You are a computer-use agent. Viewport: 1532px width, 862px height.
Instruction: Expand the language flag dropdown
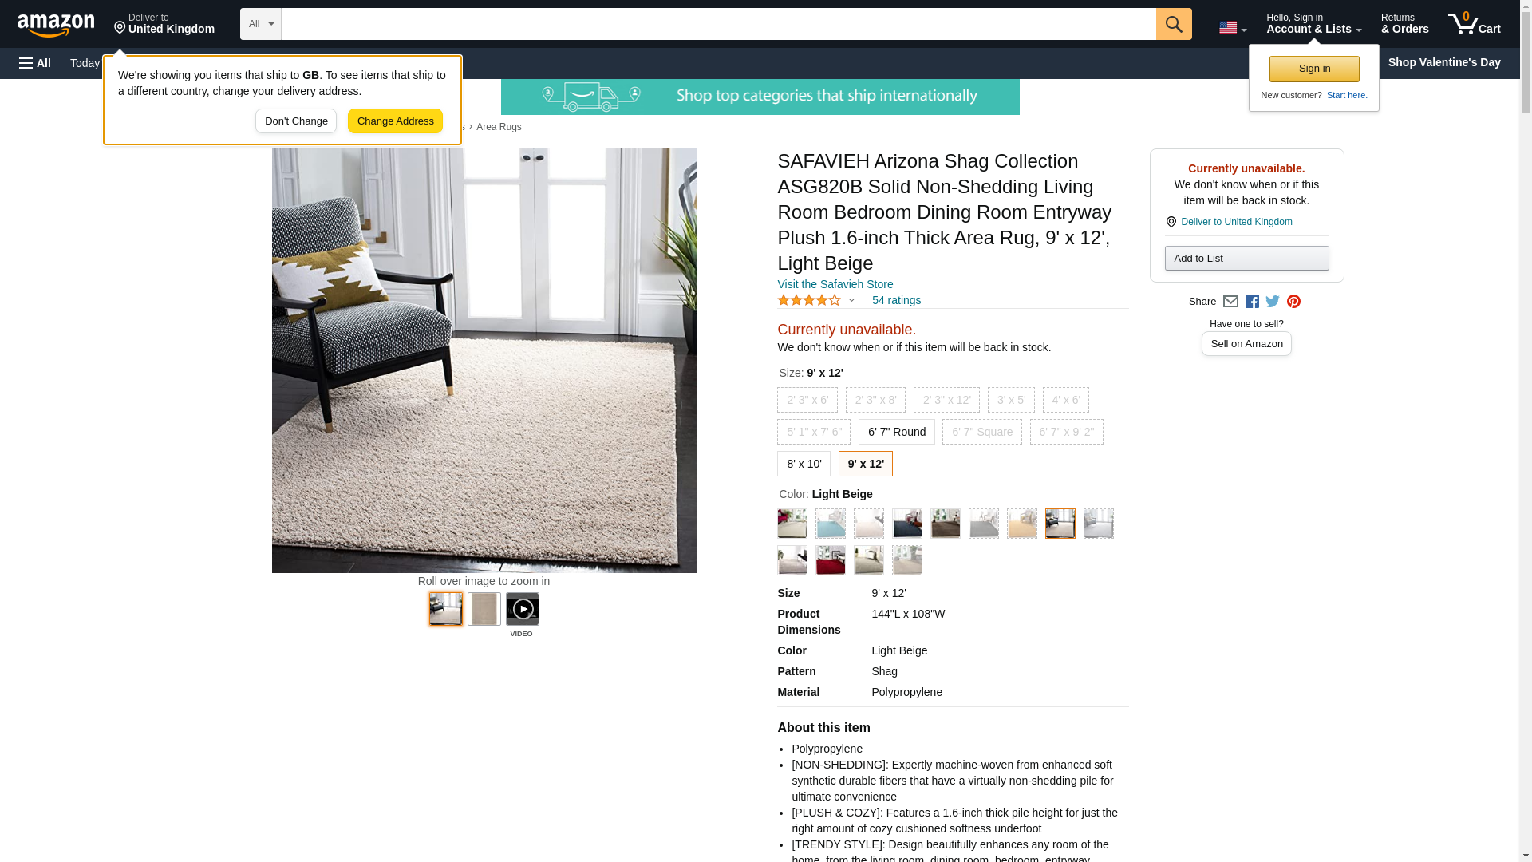1233,28
